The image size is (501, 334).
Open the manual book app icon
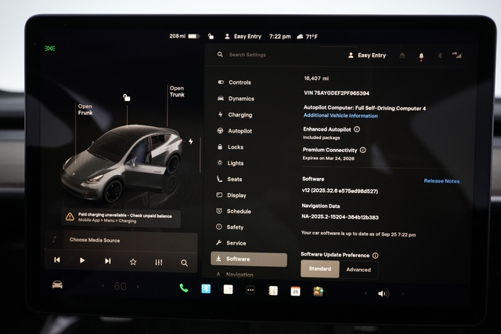(x=273, y=291)
